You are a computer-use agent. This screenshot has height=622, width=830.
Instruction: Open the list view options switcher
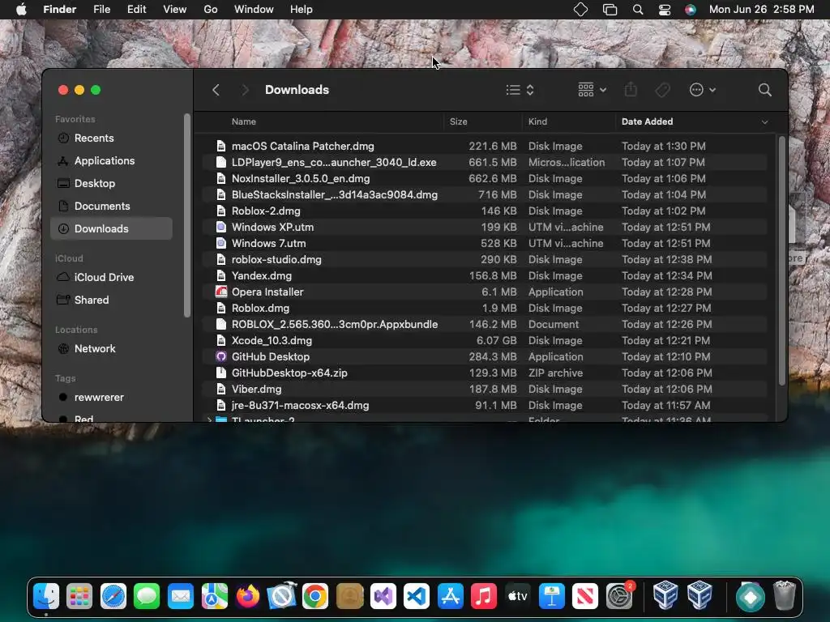pyautogui.click(x=520, y=90)
